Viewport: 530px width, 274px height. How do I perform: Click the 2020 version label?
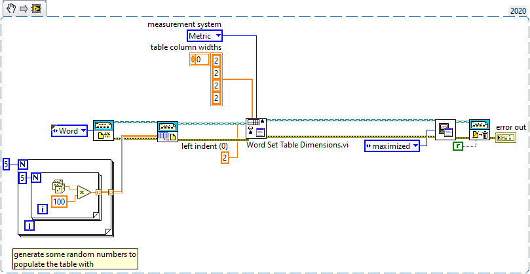pyautogui.click(x=518, y=11)
